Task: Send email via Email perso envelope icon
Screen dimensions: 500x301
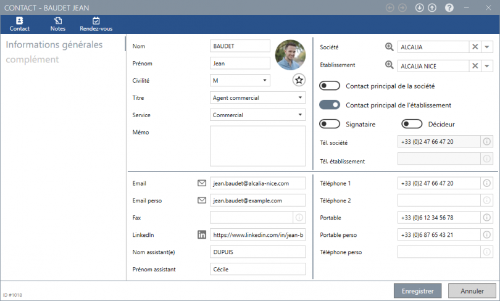Action: (x=202, y=200)
